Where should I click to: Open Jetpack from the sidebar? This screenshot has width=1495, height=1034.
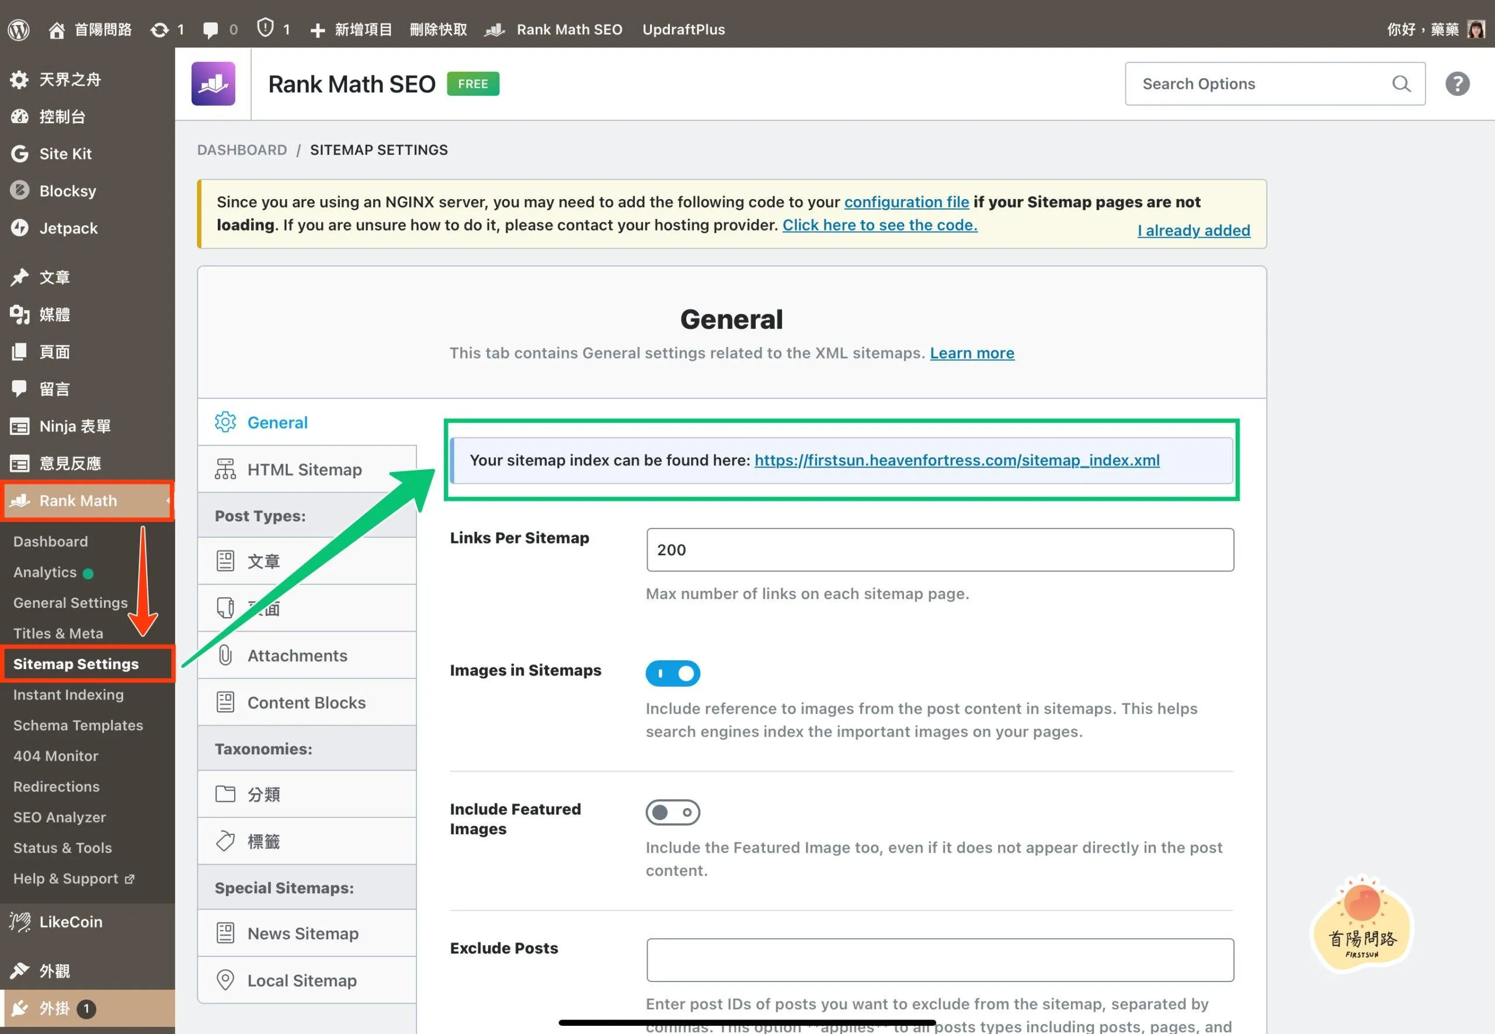pyautogui.click(x=68, y=228)
